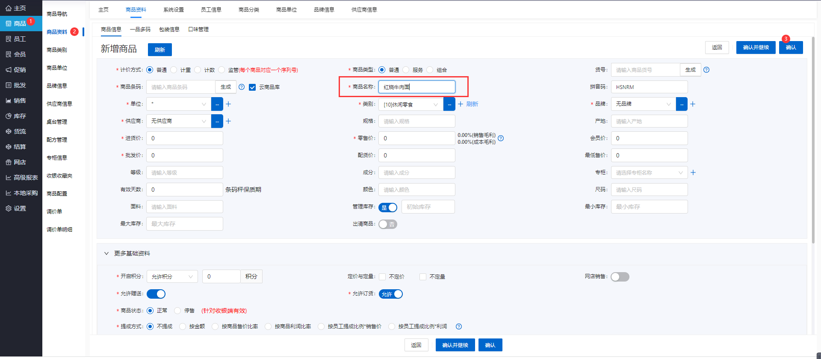The width and height of the screenshot is (821, 359).
Task: Open the 供应商 picker ellipsis button
Action: tap(217, 121)
